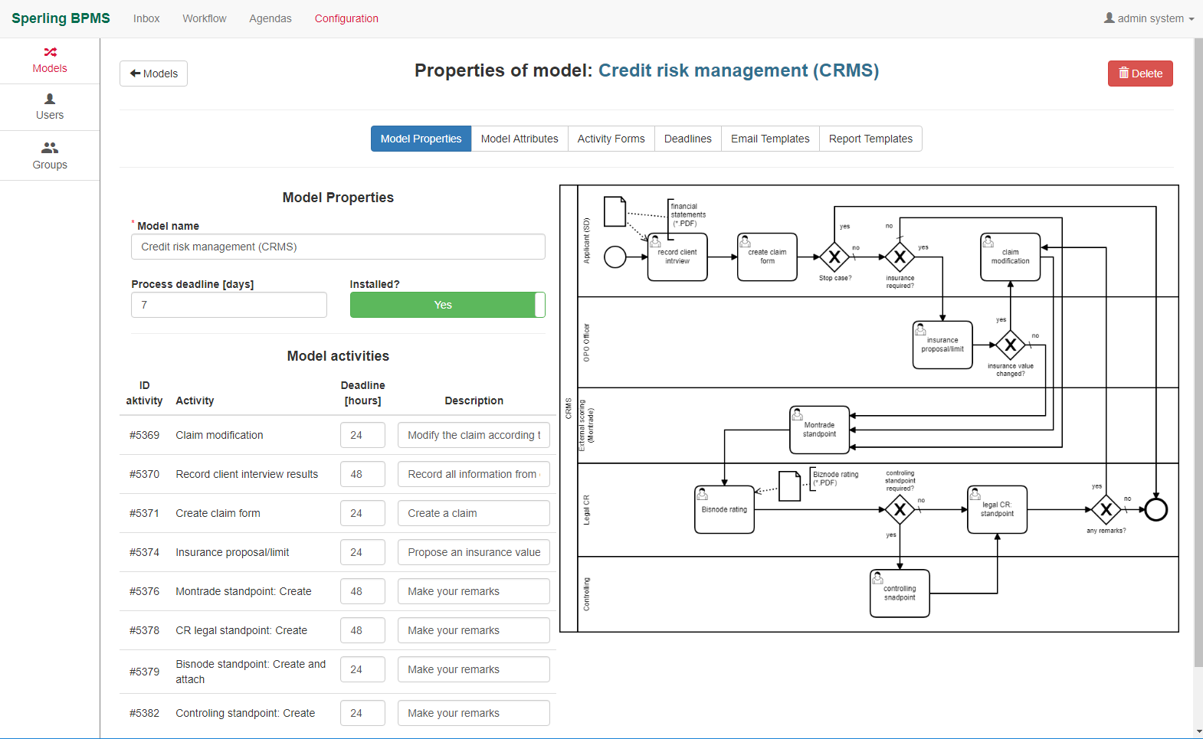Viewport: 1203px width, 739px height.
Task: Open the Configuration menu
Action: pyautogui.click(x=346, y=18)
